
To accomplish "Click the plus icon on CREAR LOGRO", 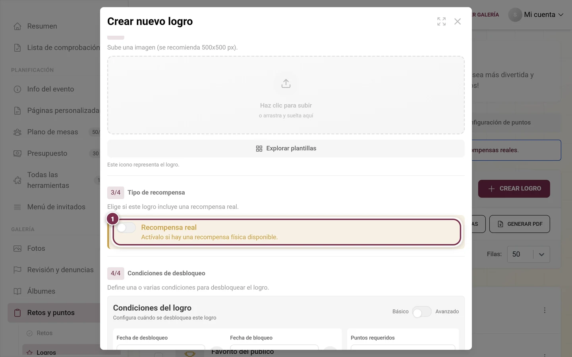I will [x=491, y=189].
